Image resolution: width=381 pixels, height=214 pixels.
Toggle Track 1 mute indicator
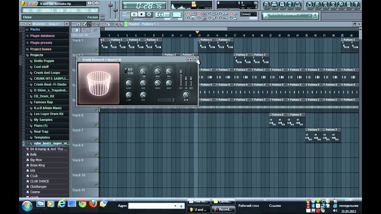coord(96,50)
